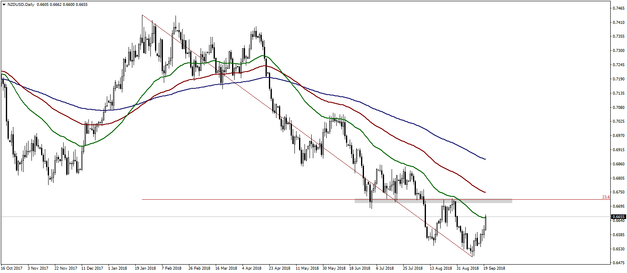The image size is (627, 273).
Task: Click the 0.7465 price axis label
Action: tap(618, 8)
